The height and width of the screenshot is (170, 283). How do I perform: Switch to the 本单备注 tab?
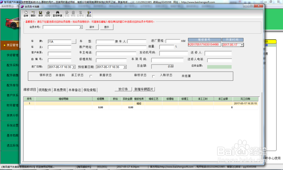(x=75, y=90)
